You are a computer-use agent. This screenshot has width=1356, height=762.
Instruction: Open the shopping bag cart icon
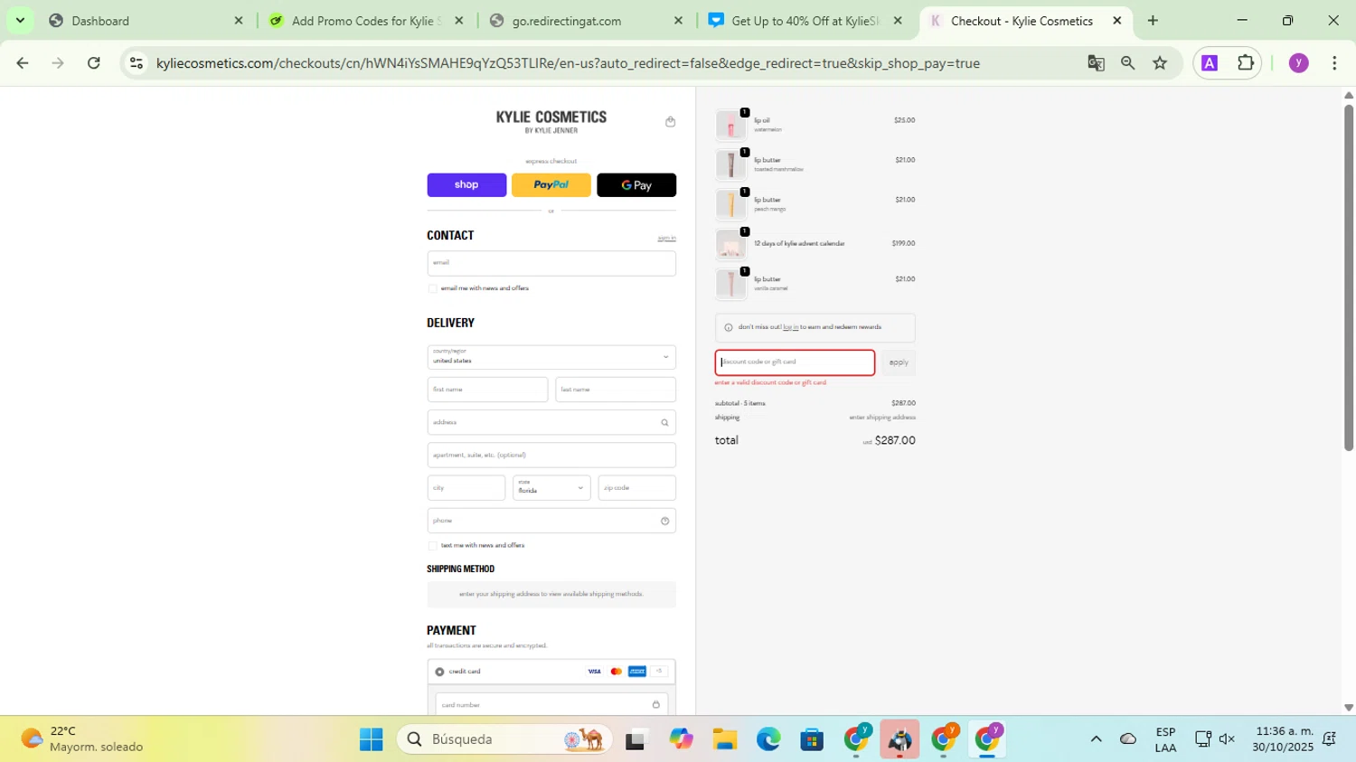click(x=670, y=122)
